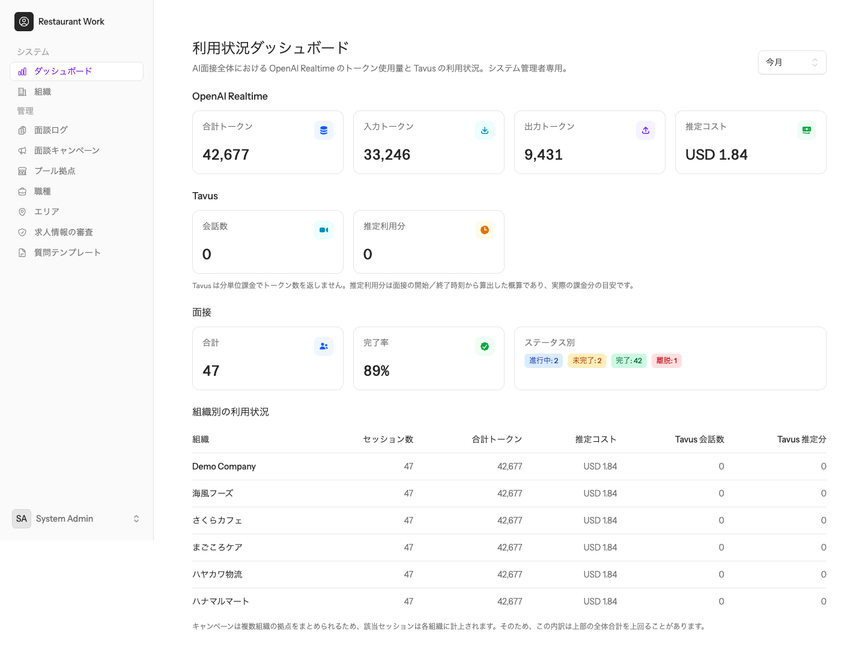Click the 面談ログ icon in sidebar

pyautogui.click(x=22, y=130)
